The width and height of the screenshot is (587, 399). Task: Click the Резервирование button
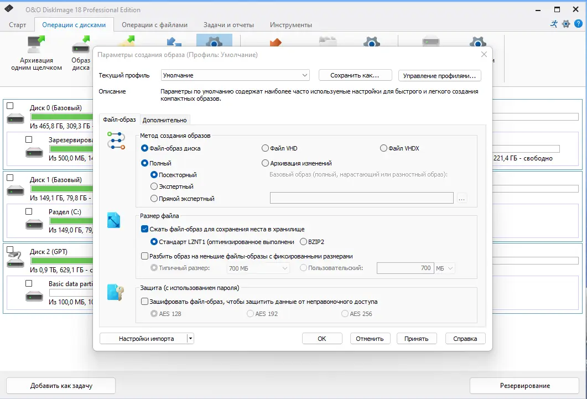[525, 386]
